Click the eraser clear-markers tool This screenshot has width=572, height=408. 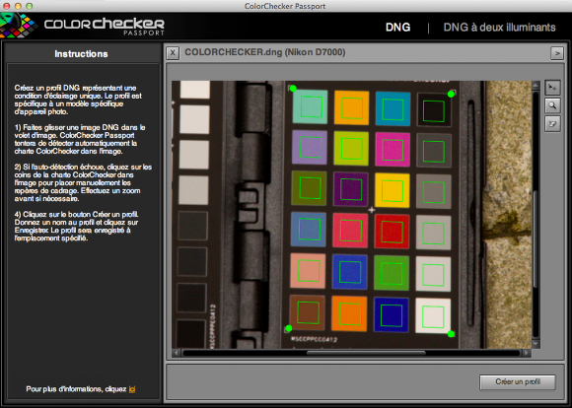(552, 124)
